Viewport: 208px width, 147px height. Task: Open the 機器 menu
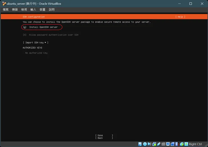coord(15,10)
